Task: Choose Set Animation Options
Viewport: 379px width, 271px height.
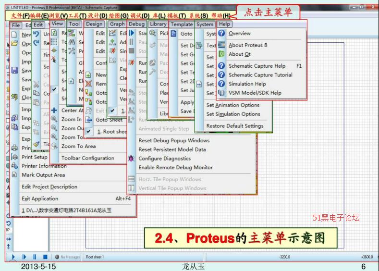Action: (x=233, y=105)
